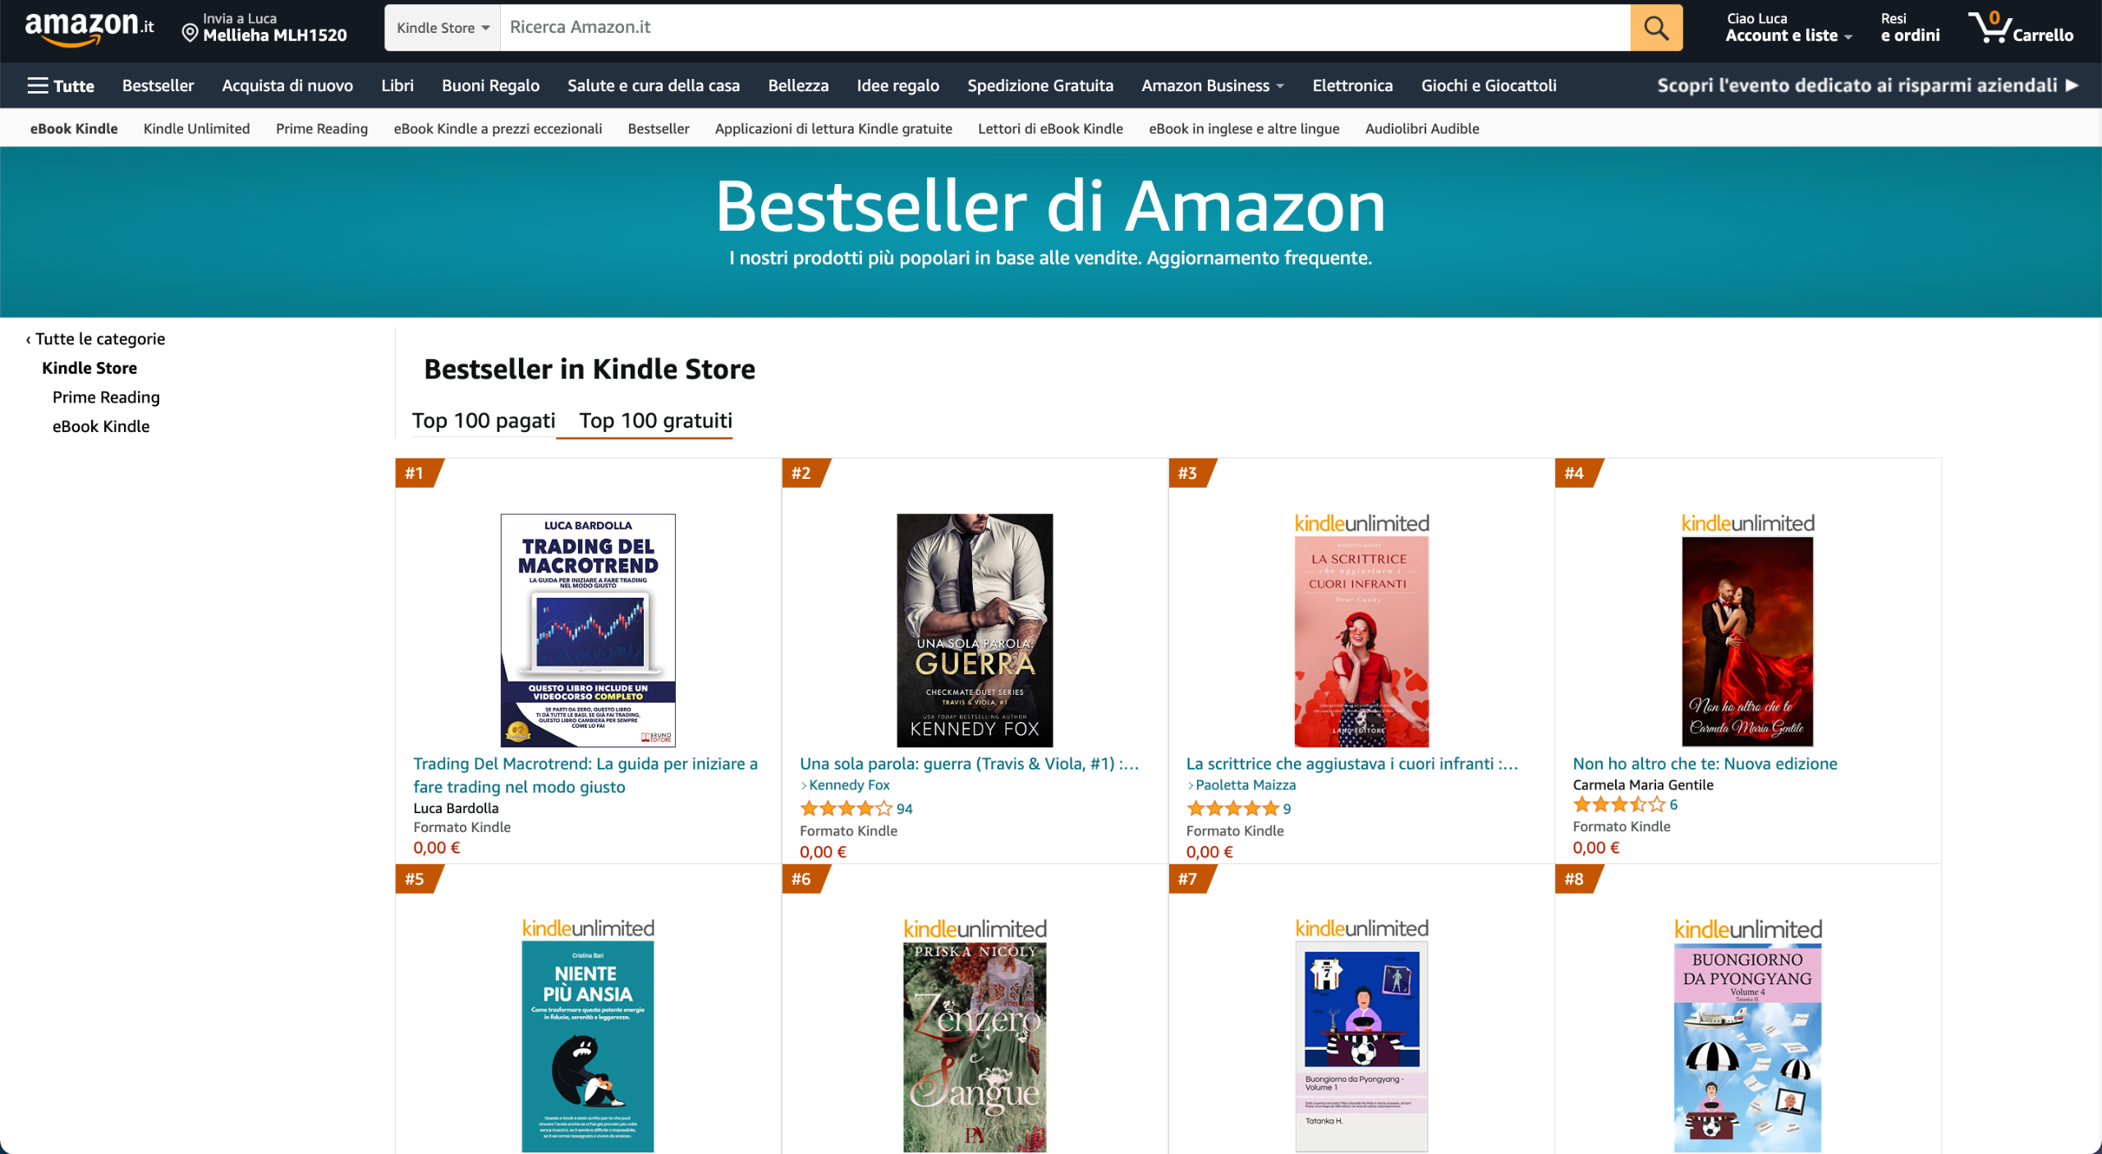Expand the Kindle Store search category dropdown

point(443,28)
